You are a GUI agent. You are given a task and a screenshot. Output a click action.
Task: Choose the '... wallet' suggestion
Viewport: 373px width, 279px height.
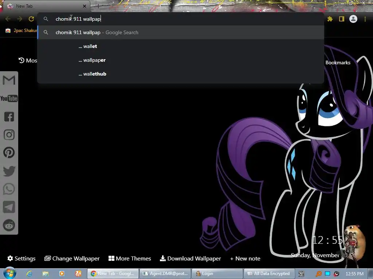pyautogui.click(x=181, y=46)
